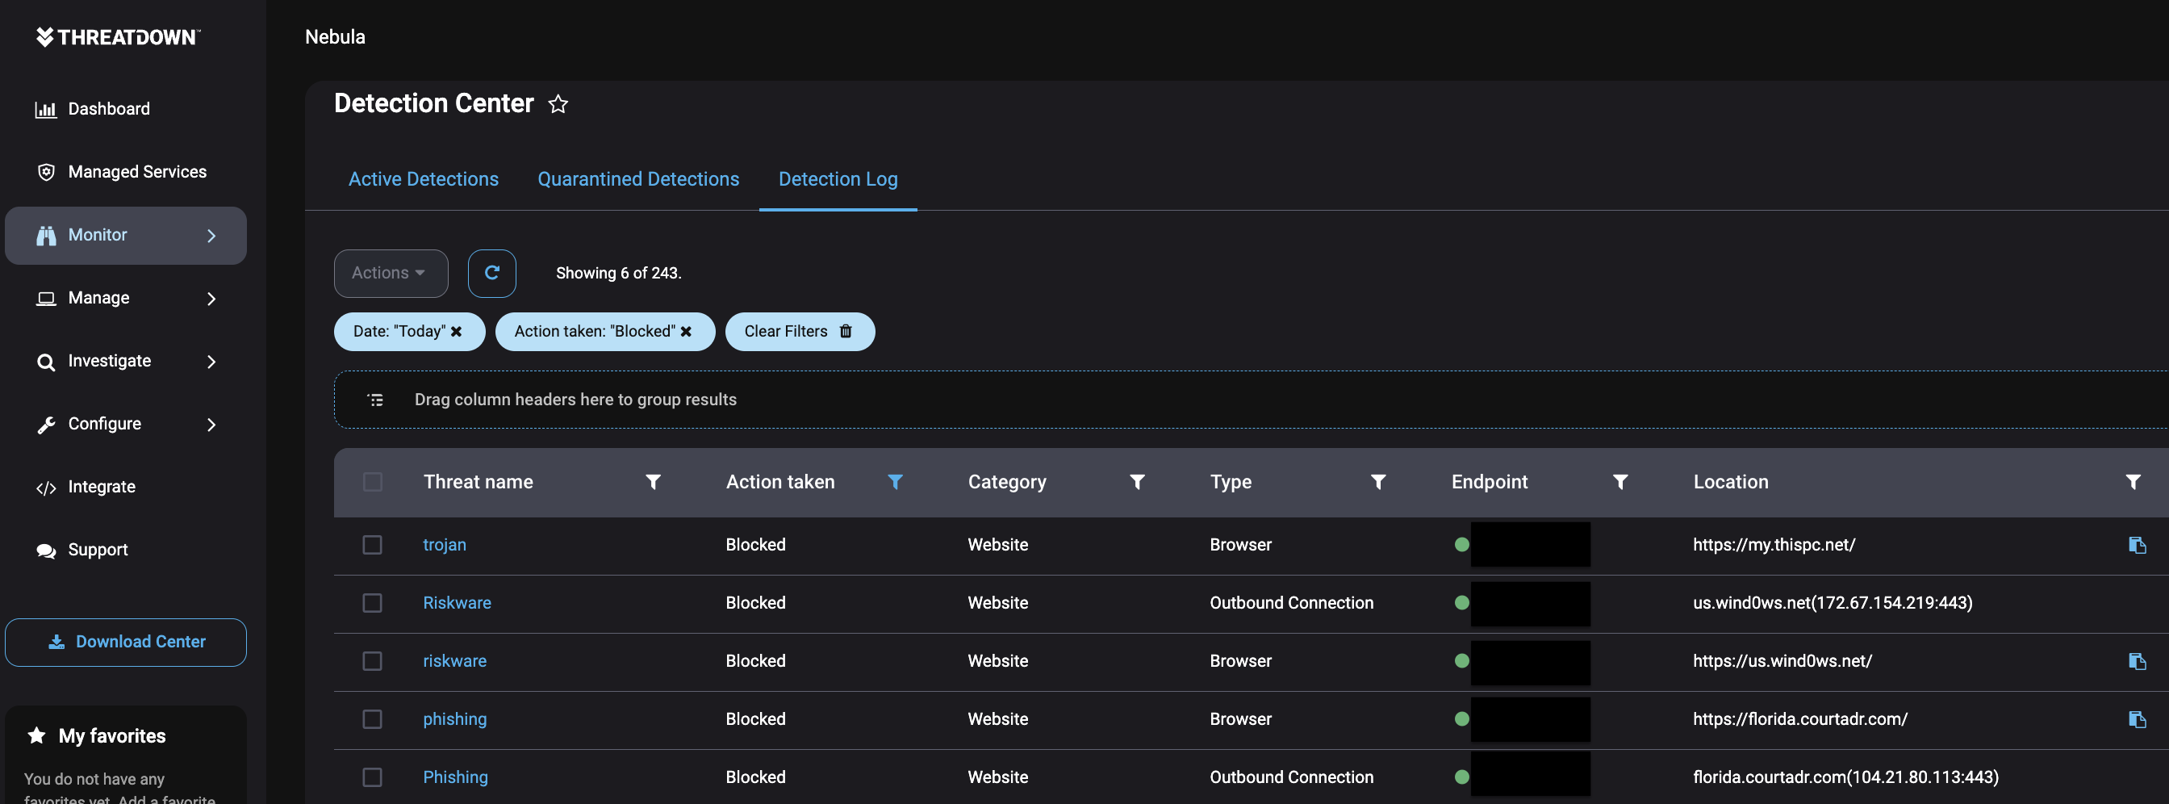2169x804 pixels.
Task: Open the Quarantined Detections tab
Action: click(x=638, y=179)
